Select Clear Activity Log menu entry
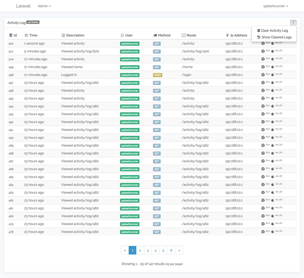Screen dimensions: 304x278 point(274,31)
